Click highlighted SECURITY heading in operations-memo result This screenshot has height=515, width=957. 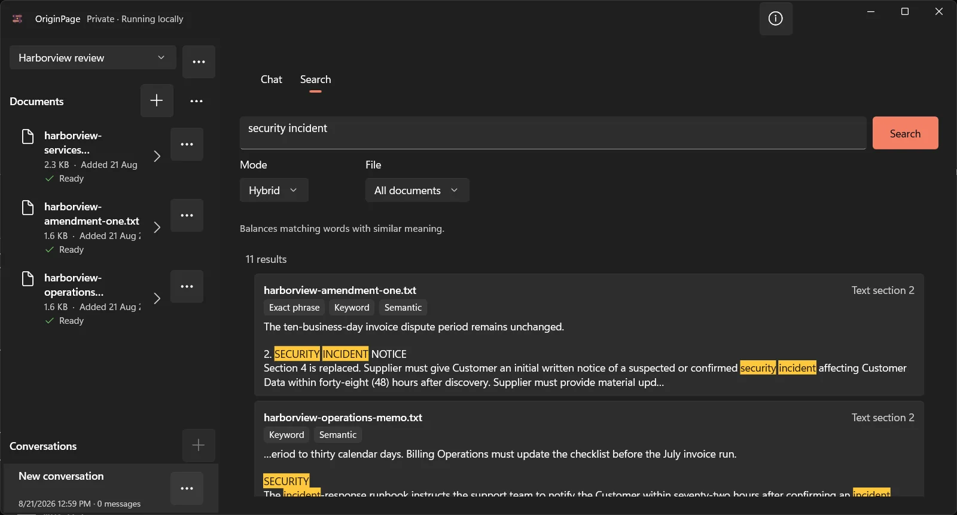[287, 481]
